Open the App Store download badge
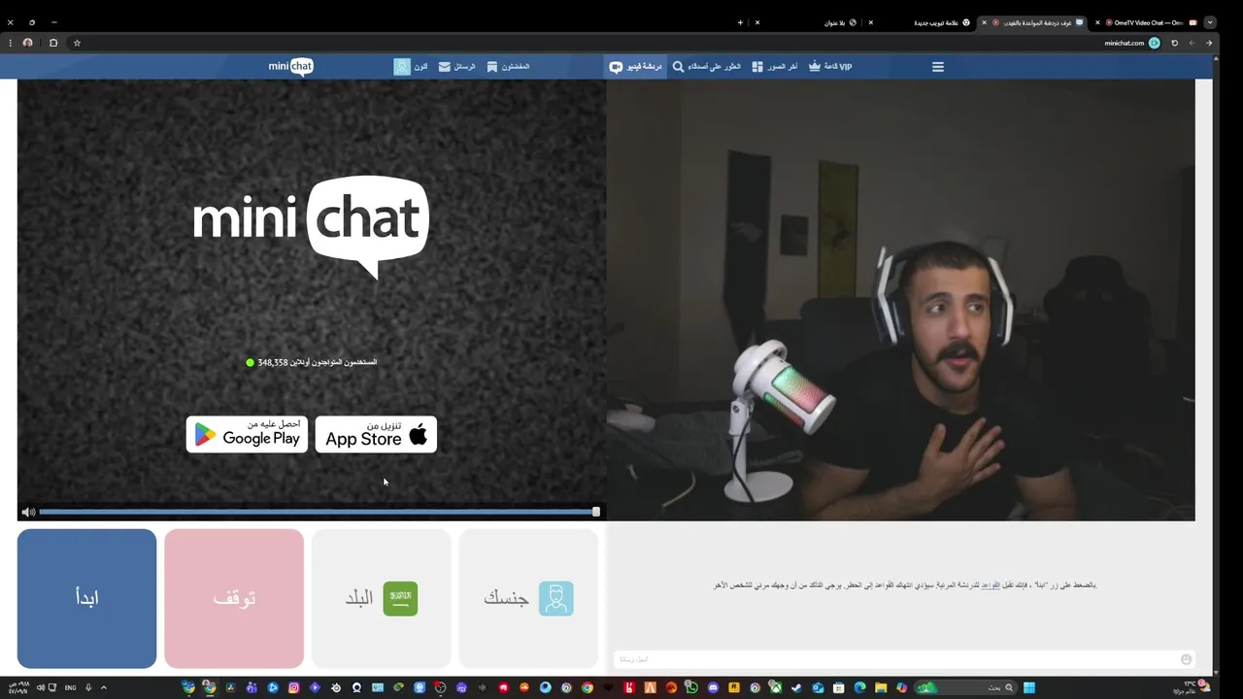The image size is (1243, 699). [x=376, y=434]
